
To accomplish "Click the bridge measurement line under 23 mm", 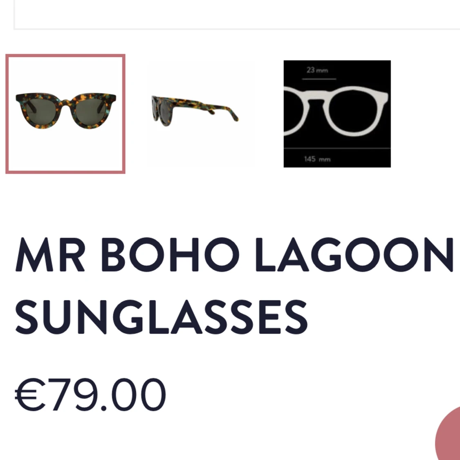I will [319, 79].
